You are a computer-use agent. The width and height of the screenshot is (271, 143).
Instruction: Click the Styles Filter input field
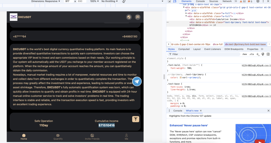pyautogui.click(x=204, y=54)
